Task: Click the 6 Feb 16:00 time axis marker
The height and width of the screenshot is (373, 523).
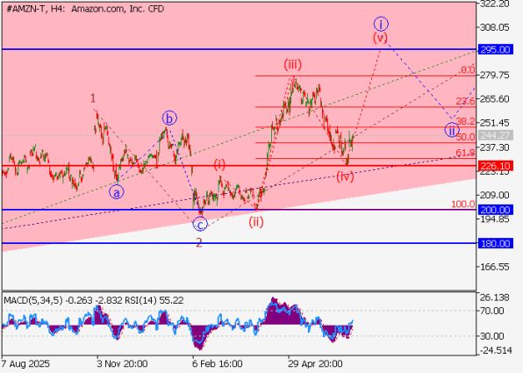Action: coord(217,363)
